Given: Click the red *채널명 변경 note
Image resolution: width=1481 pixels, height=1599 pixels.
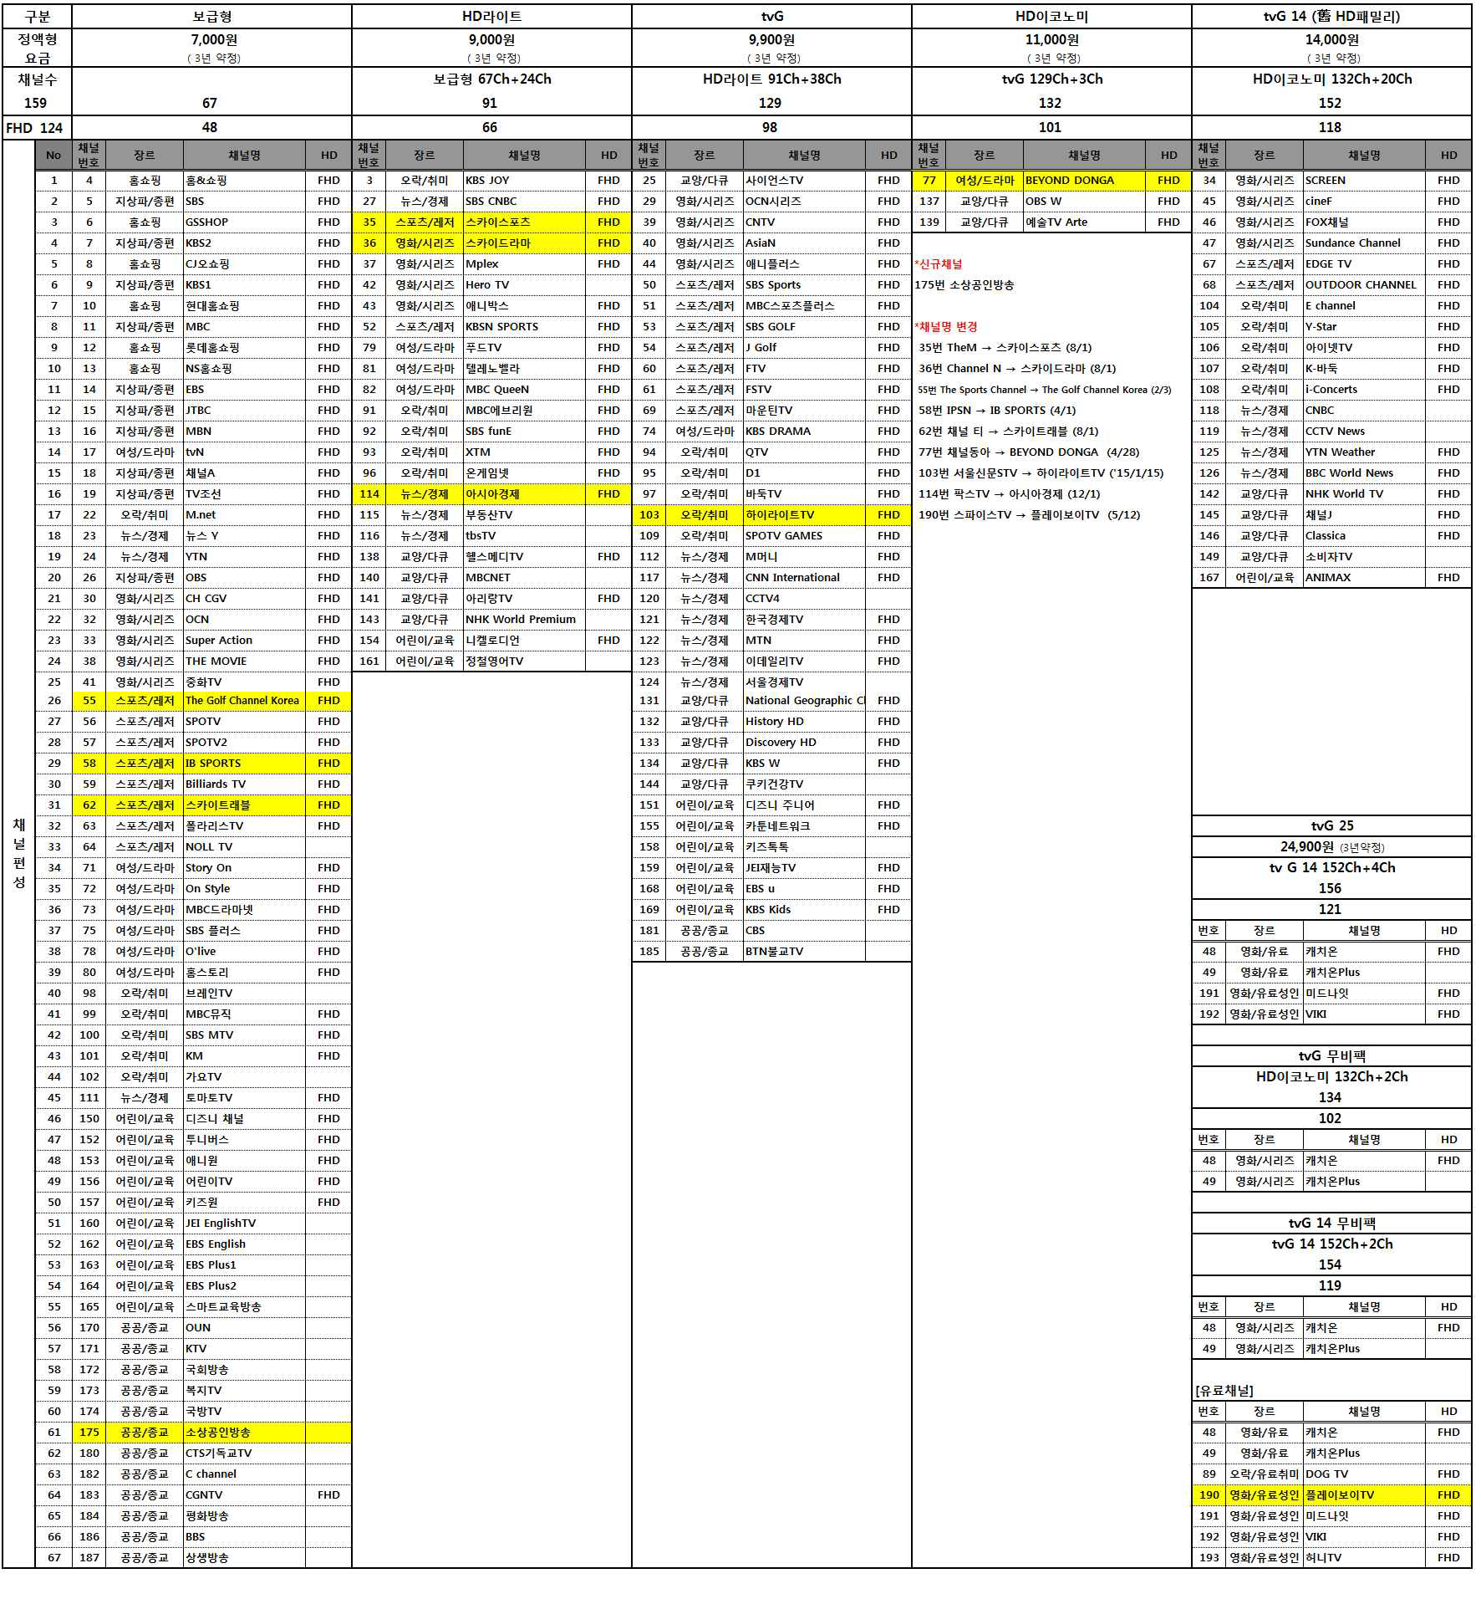Looking at the screenshot, I should pos(946,326).
